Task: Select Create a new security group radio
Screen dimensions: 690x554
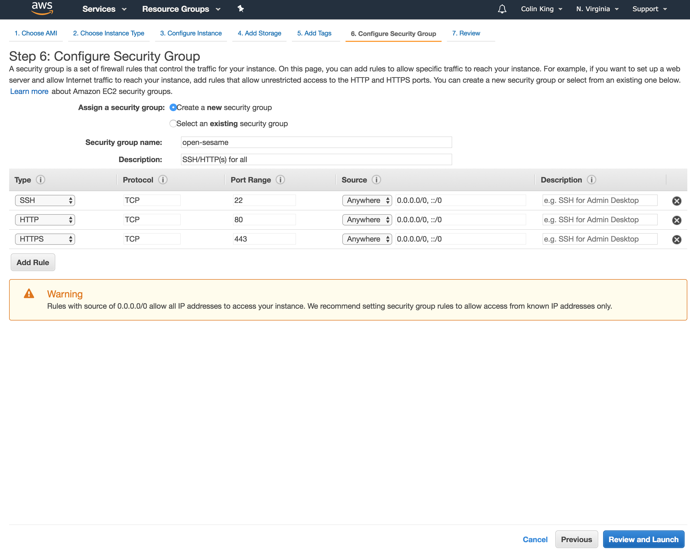Action: tap(173, 108)
